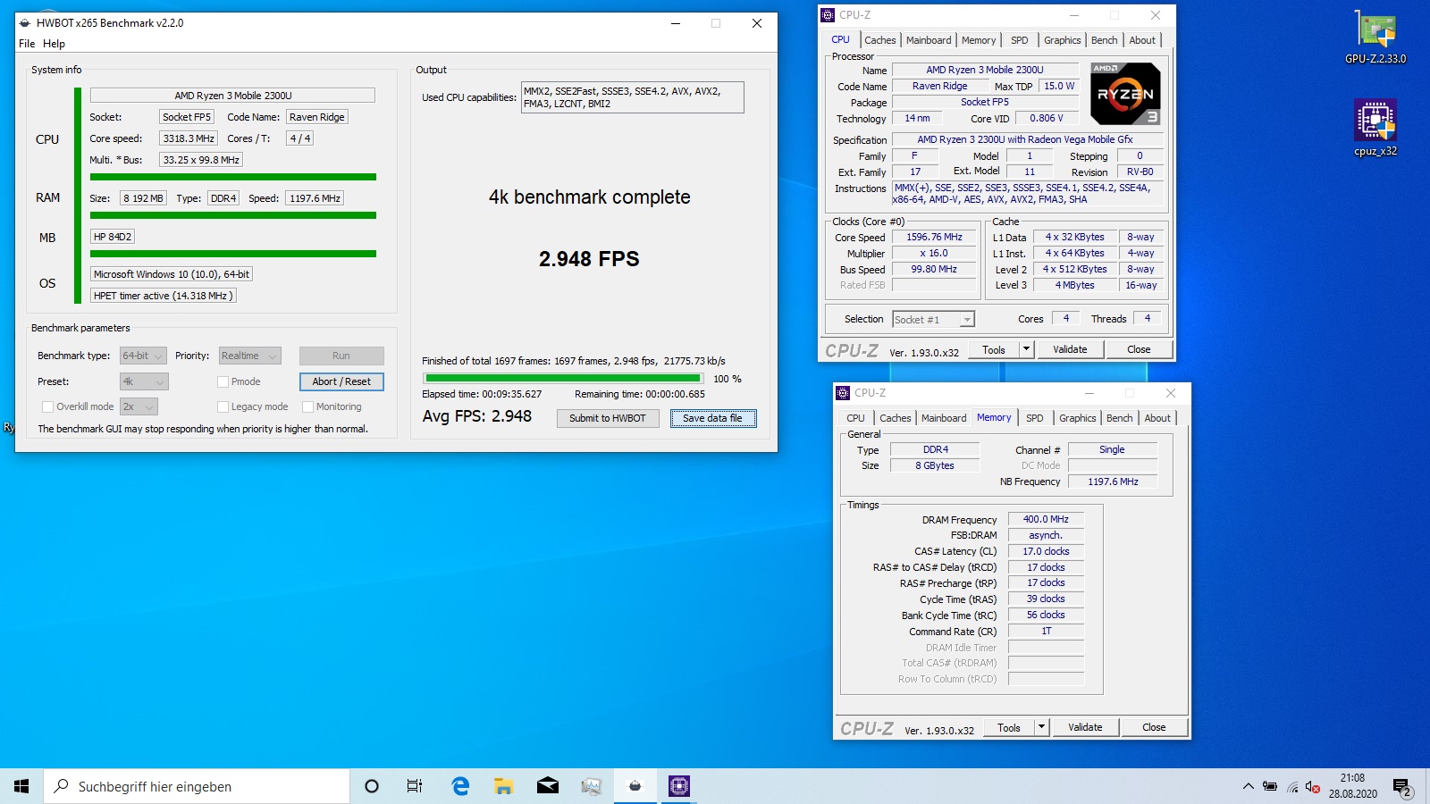
Task: Open Graphics tab in lower CPU-Z
Action: [1077, 418]
